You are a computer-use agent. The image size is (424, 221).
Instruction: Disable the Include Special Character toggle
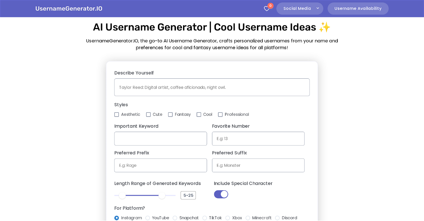(x=221, y=194)
